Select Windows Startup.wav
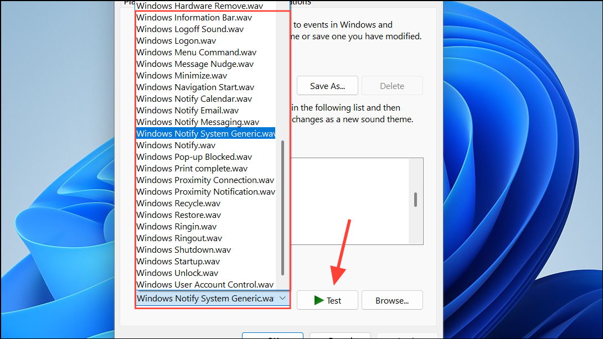 click(206, 262)
